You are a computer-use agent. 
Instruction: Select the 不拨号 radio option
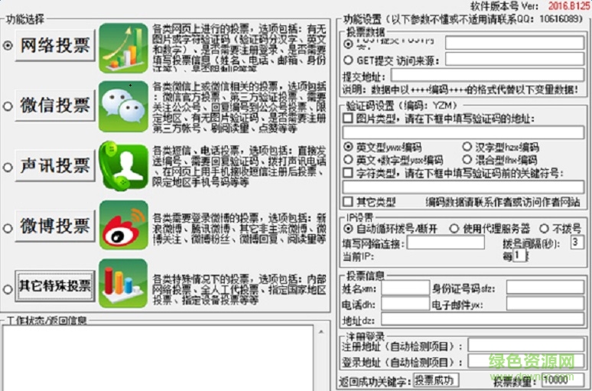point(544,229)
